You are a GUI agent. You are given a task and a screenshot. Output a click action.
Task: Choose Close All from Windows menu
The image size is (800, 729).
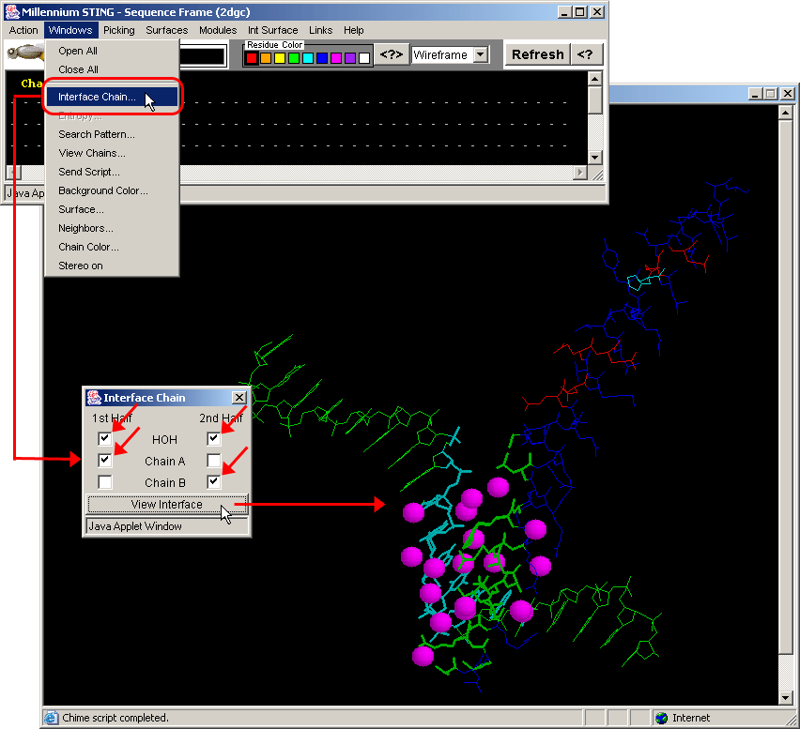coord(113,69)
